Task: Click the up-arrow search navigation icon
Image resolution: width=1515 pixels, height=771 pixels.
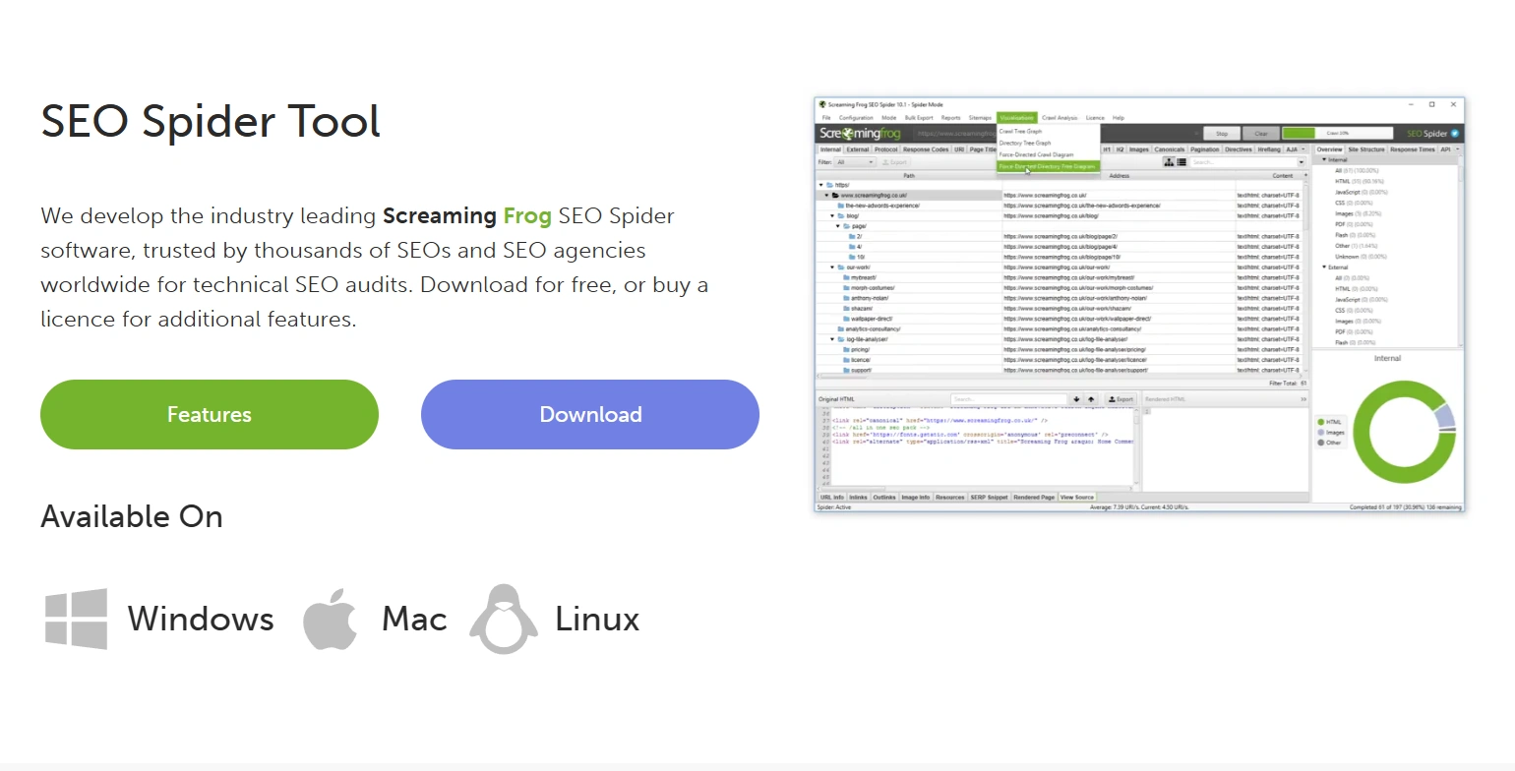Action: tap(1091, 398)
